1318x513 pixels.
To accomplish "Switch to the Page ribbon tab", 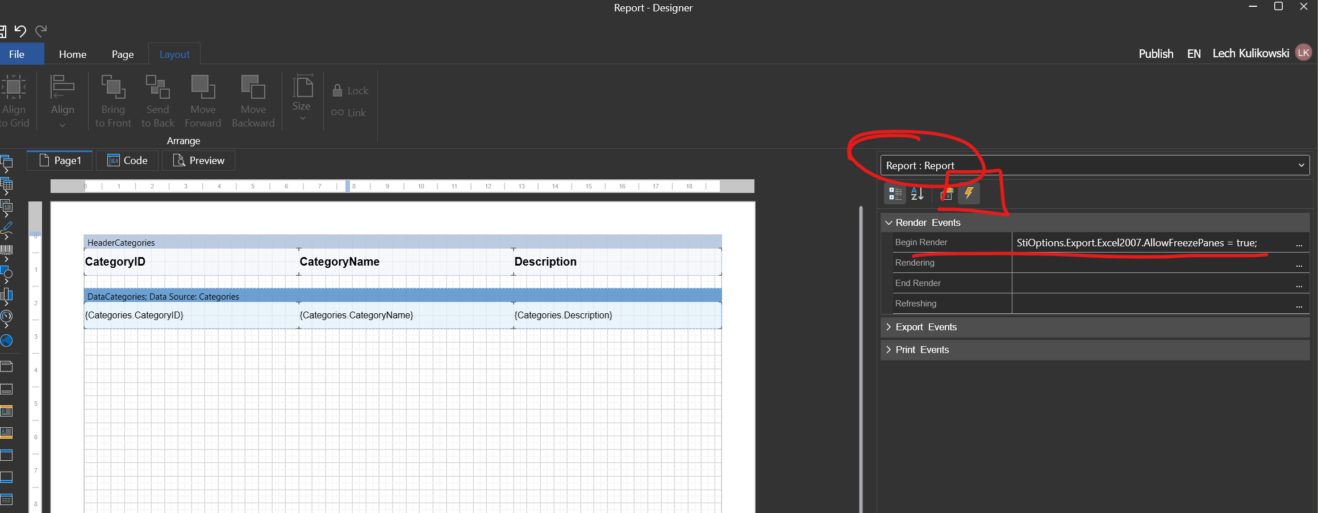I will pyautogui.click(x=123, y=54).
